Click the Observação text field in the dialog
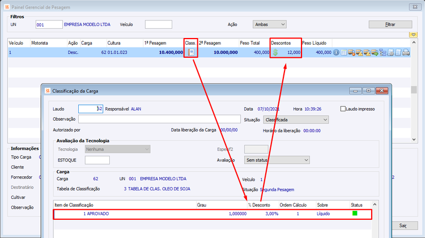425x238 pixels. coord(159,119)
